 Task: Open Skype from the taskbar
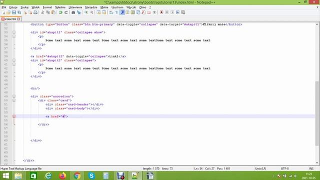(x=91, y=175)
